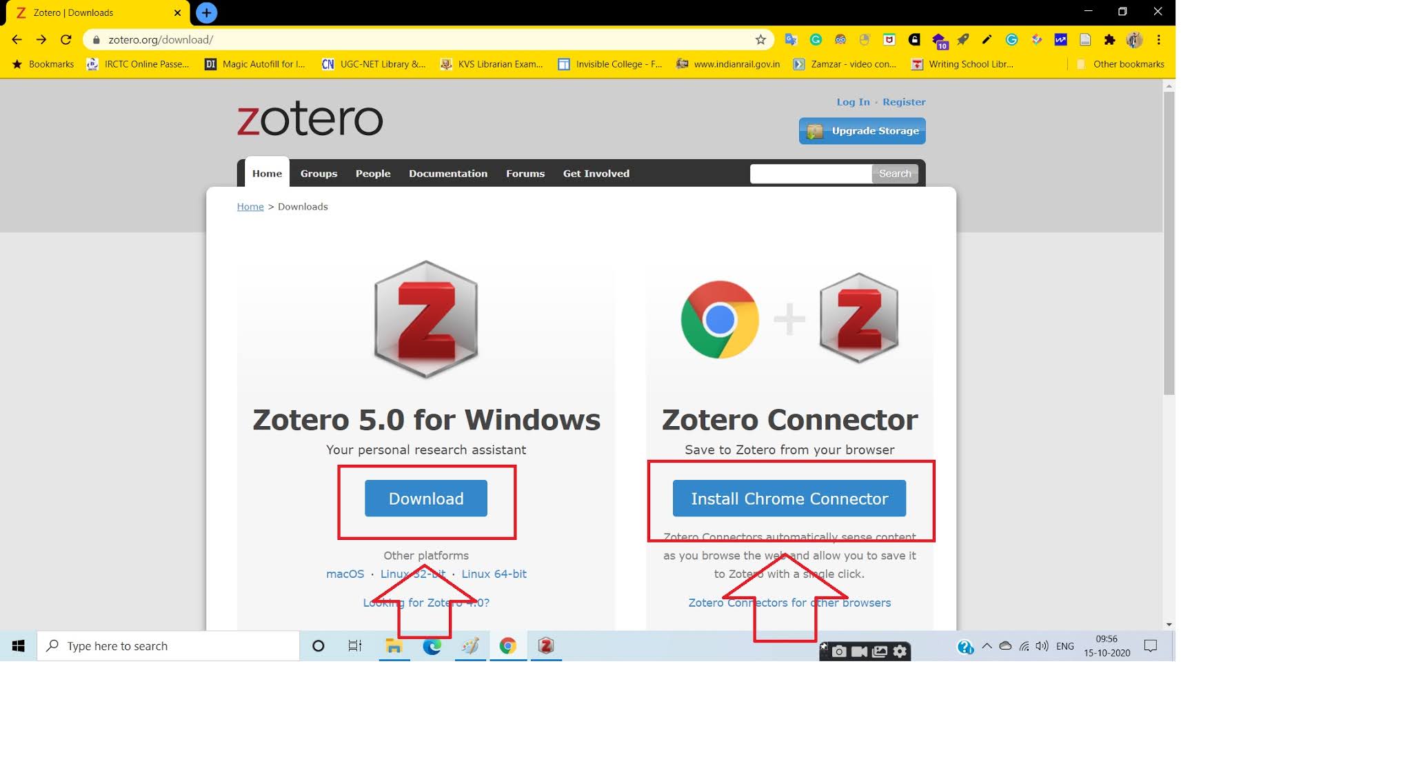Start video recording from the capture widget

point(858,652)
